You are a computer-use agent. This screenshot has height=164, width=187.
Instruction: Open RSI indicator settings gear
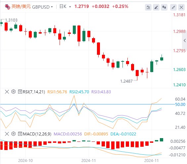point(14,92)
